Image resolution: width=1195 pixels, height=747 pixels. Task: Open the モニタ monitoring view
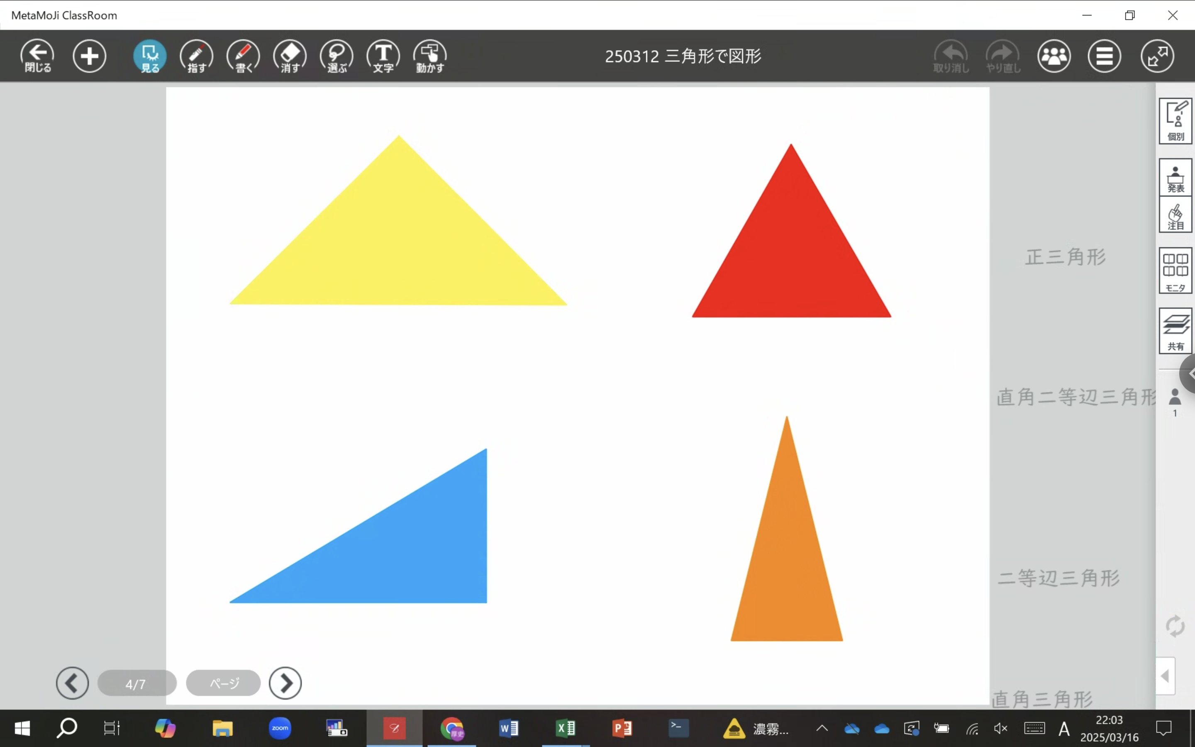(1175, 271)
